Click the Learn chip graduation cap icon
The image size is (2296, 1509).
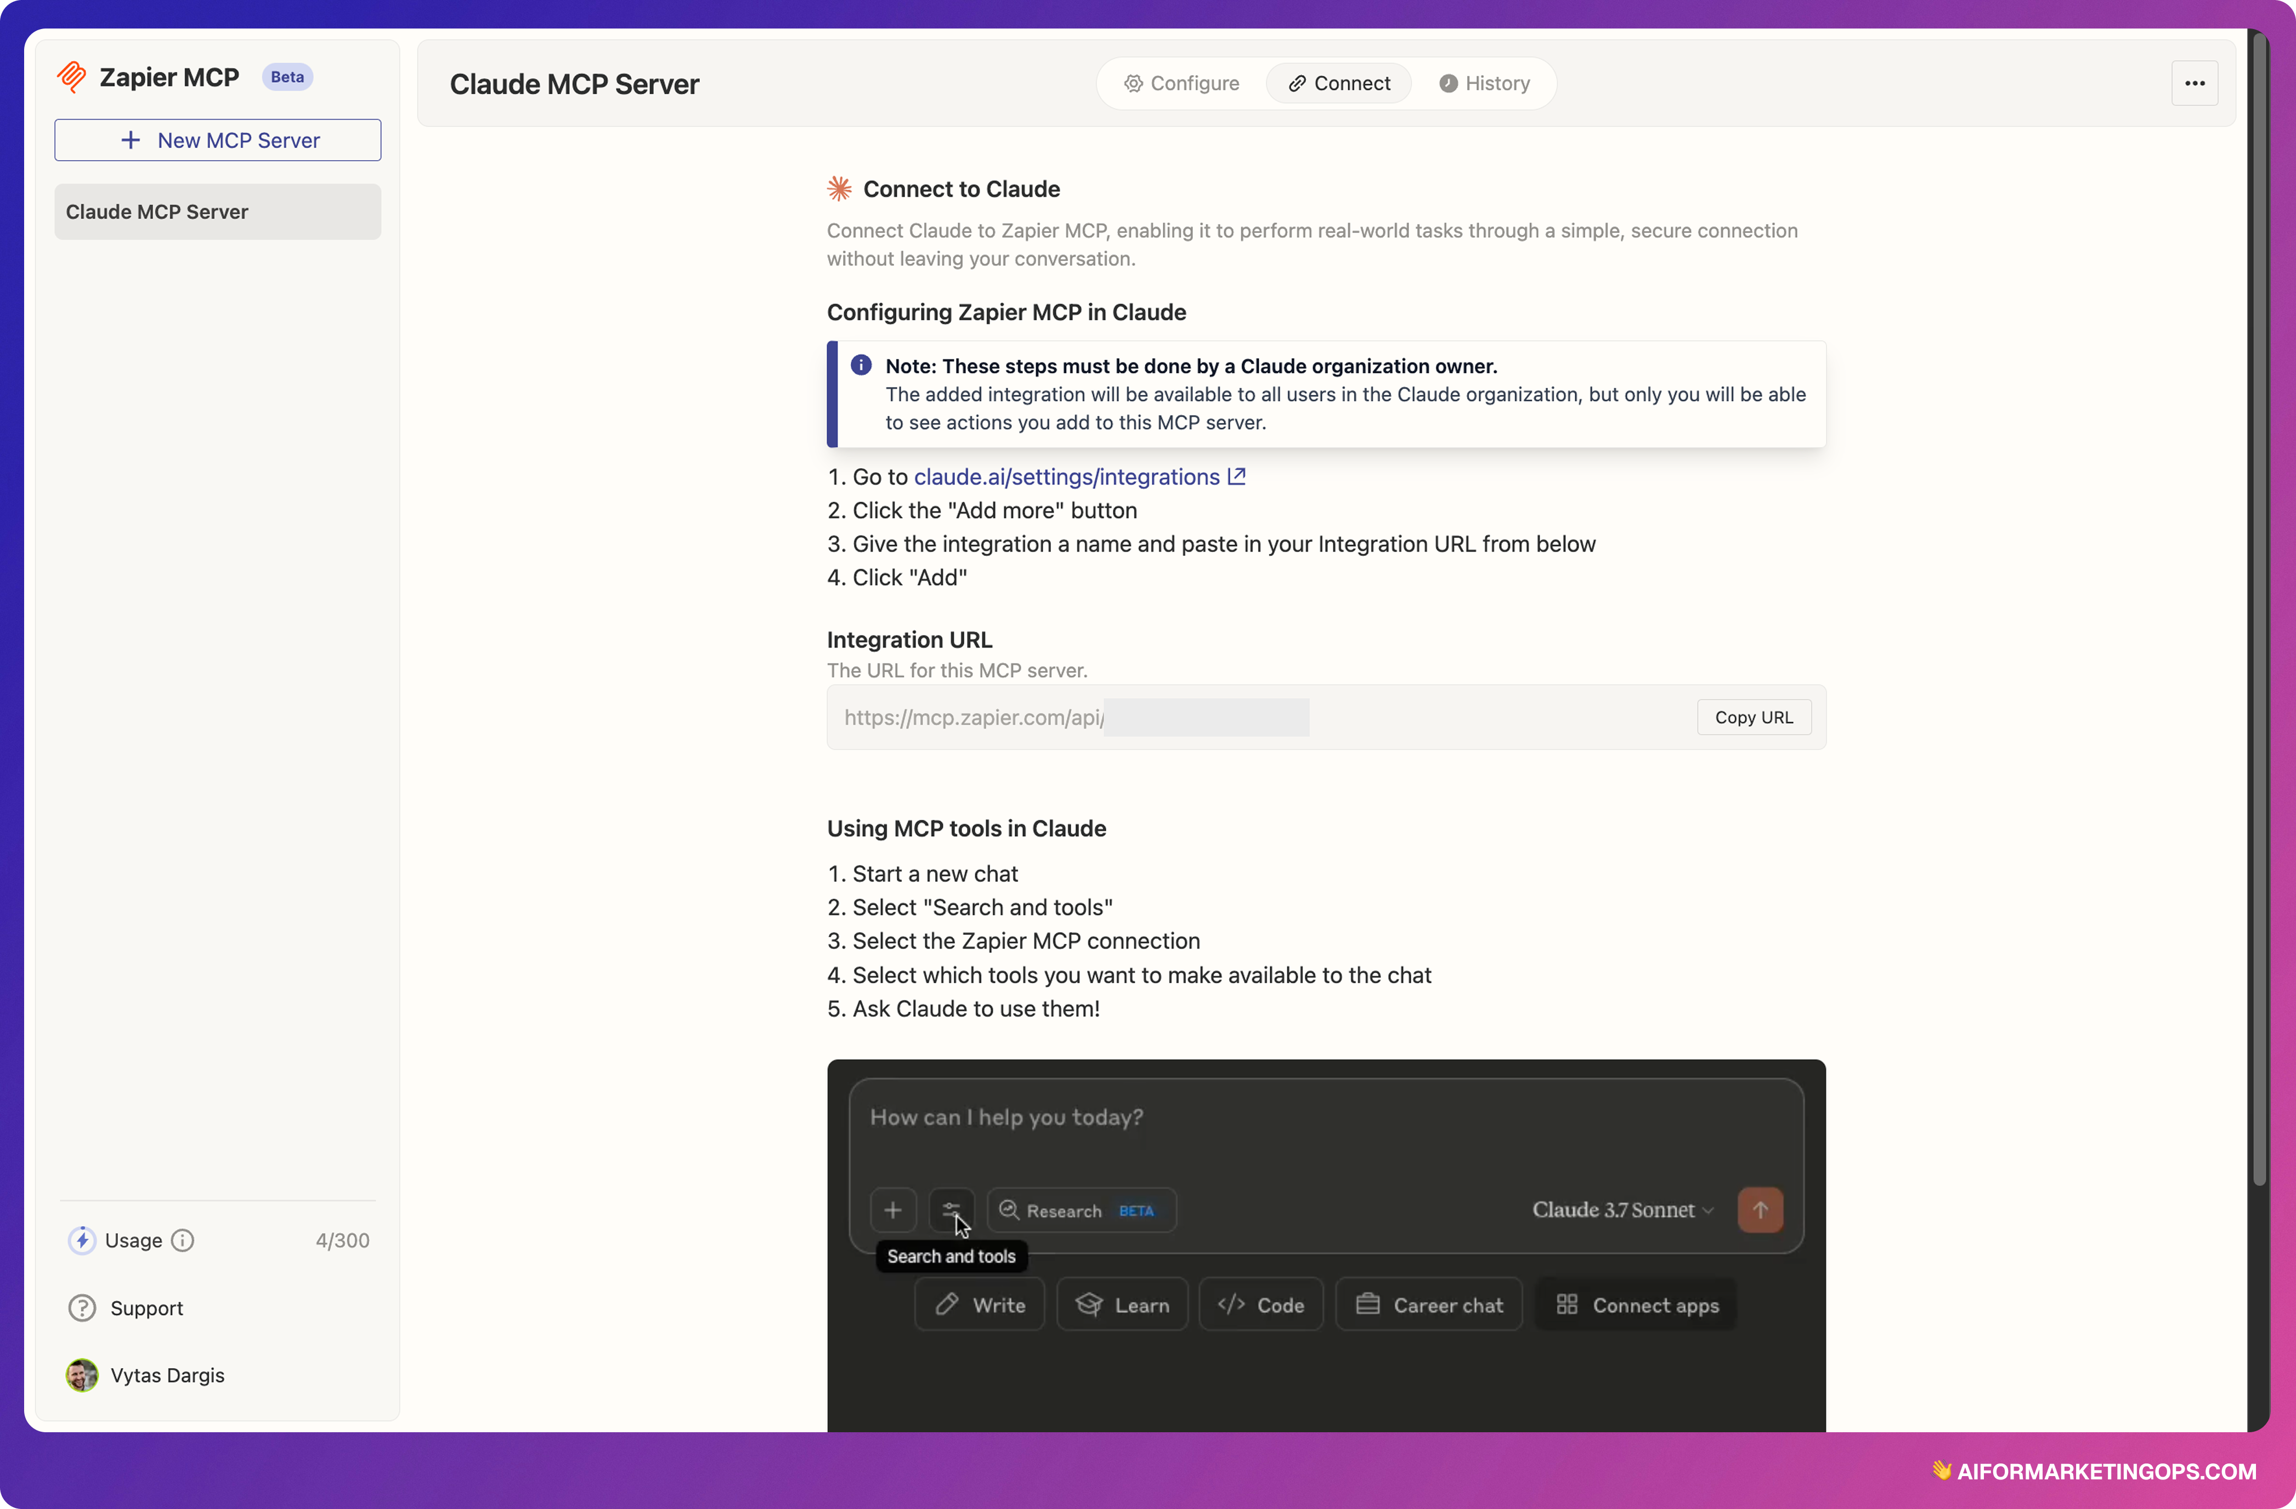click(1089, 1304)
